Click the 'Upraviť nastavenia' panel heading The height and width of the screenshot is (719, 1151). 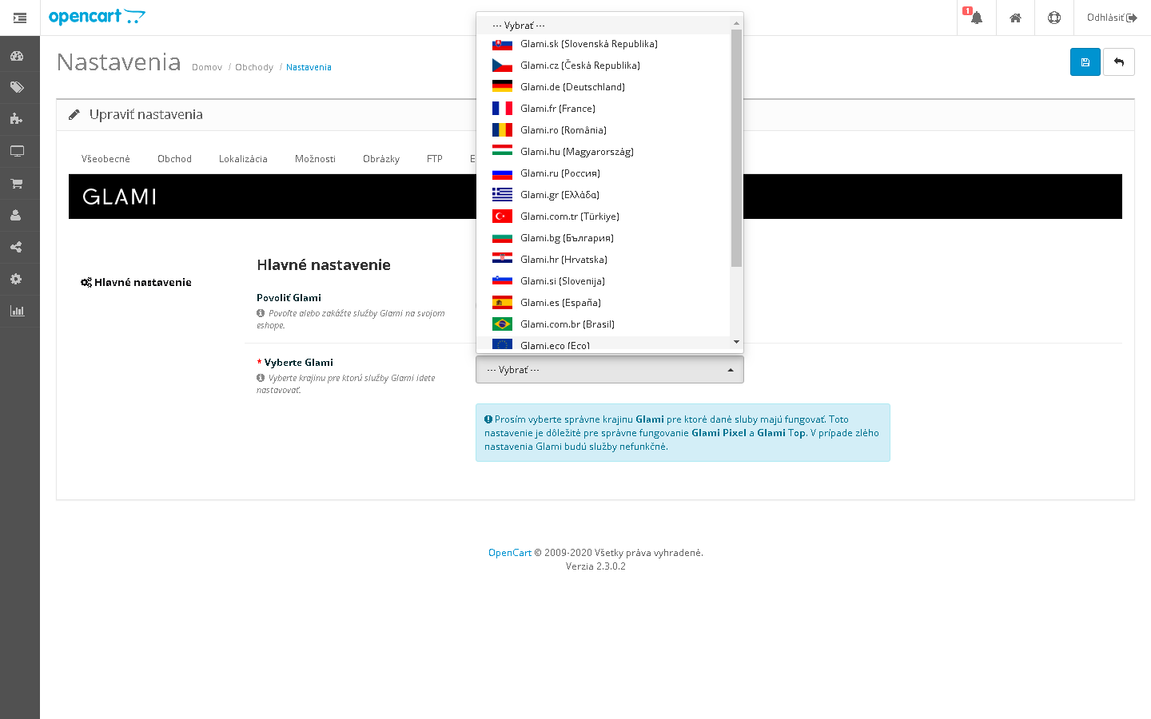pos(146,114)
